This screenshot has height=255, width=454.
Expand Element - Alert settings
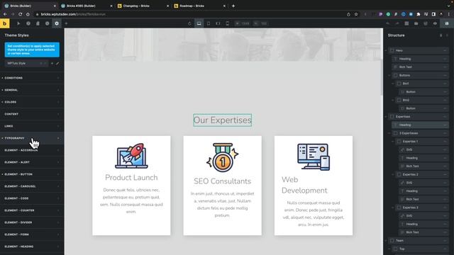[x=32, y=162]
